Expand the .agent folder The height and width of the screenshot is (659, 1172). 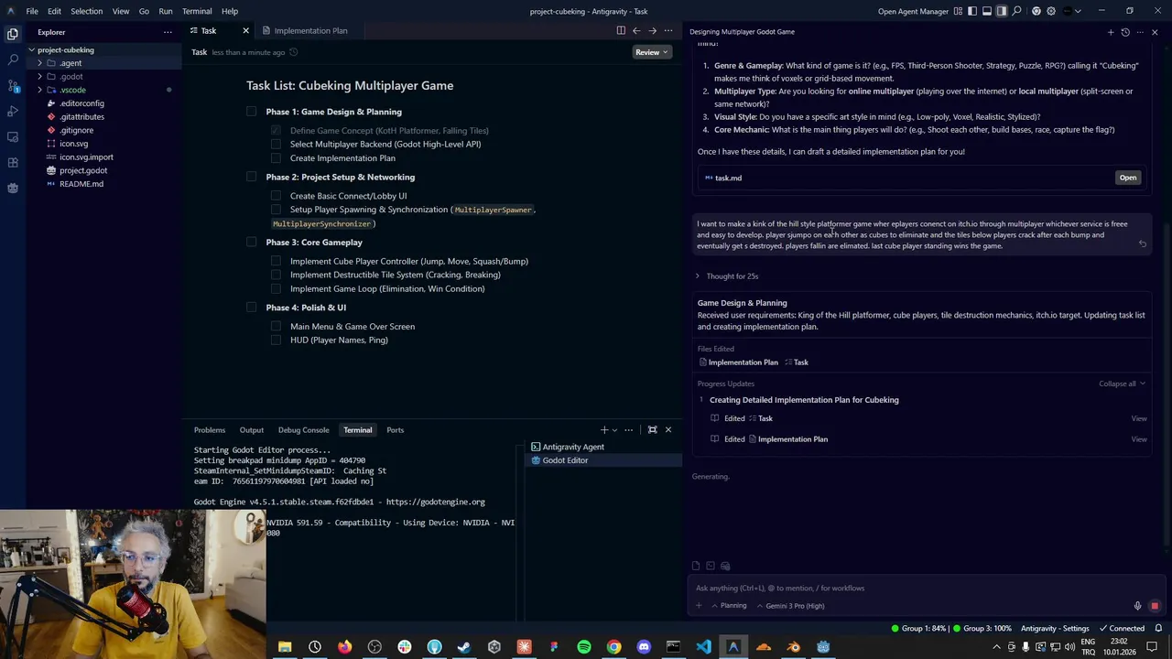pyautogui.click(x=39, y=63)
